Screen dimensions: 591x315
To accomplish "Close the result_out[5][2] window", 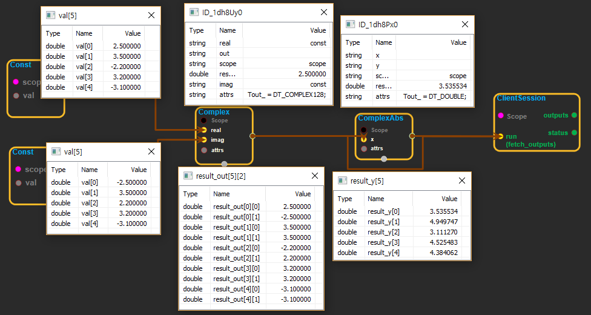I will (x=314, y=176).
